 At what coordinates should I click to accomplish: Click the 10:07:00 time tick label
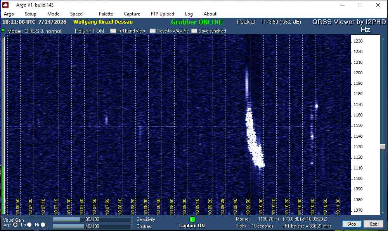pyautogui.click(x=30, y=206)
